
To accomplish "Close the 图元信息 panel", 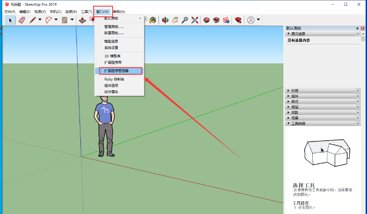I will [358, 34].
